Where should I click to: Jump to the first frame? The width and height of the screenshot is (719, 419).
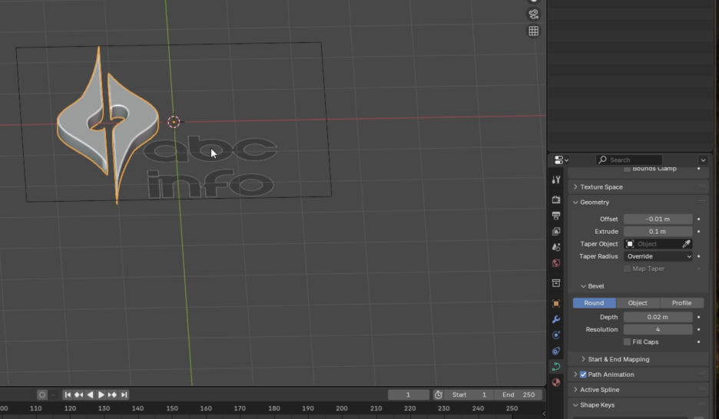pos(68,394)
